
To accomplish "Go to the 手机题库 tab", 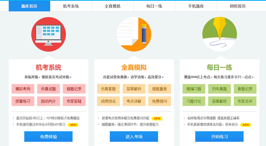I will [196, 6].
